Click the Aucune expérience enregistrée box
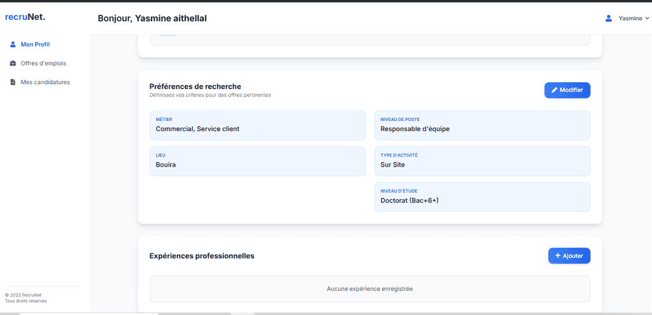The height and width of the screenshot is (315, 652). click(369, 289)
